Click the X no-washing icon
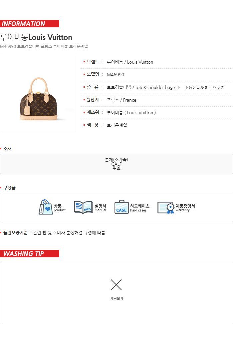233x353 pixels. (116, 285)
